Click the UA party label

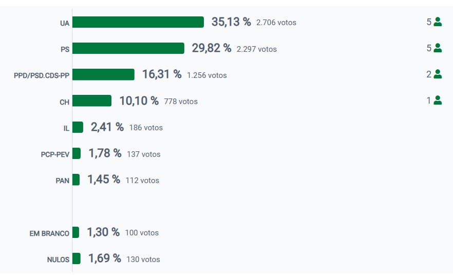click(x=64, y=23)
